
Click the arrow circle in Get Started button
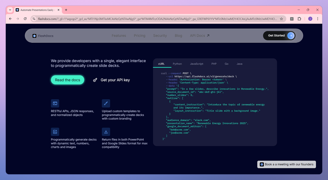pos(291,36)
